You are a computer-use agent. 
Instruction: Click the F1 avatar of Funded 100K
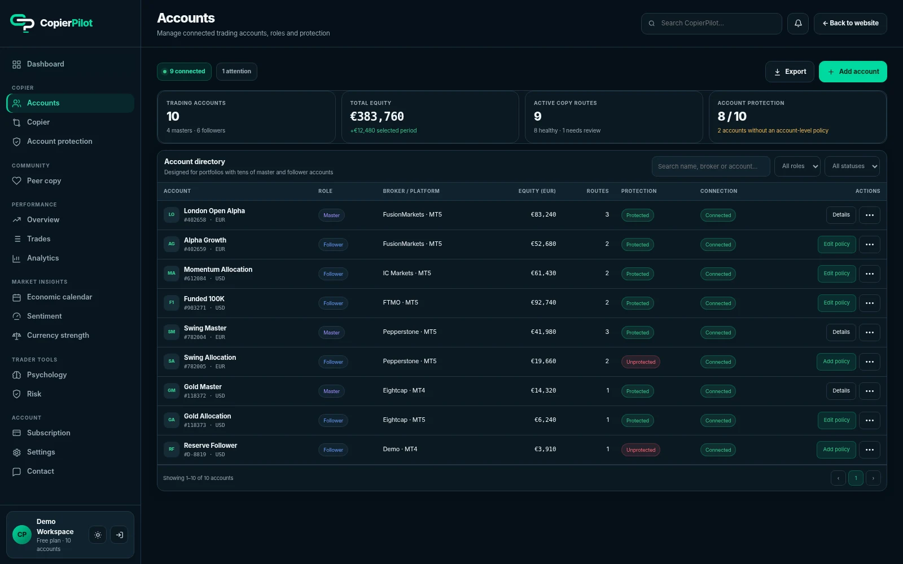pos(172,302)
